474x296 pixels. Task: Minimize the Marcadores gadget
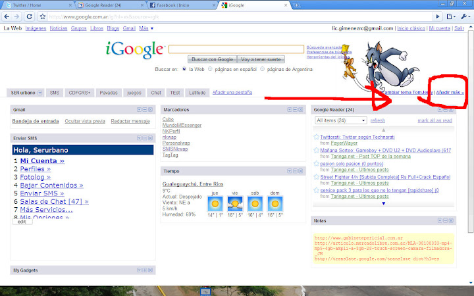[x=295, y=110]
